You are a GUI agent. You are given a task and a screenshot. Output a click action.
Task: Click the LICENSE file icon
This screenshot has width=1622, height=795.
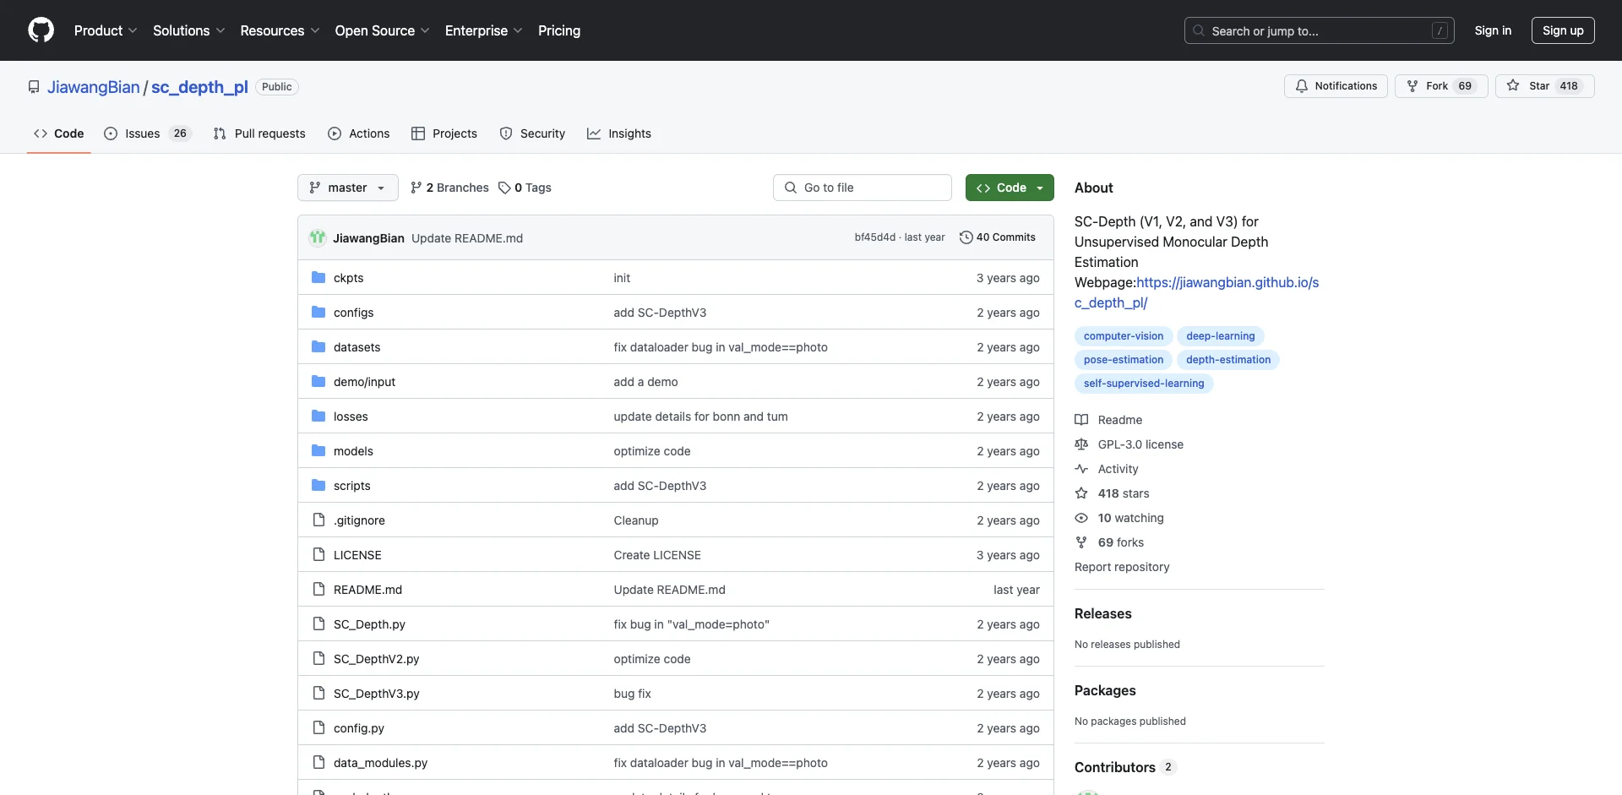(x=318, y=555)
